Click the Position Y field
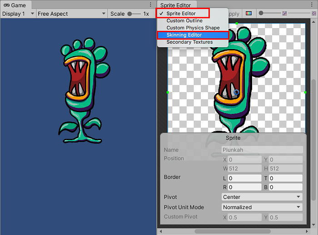The image size is (318, 235). click(286, 160)
